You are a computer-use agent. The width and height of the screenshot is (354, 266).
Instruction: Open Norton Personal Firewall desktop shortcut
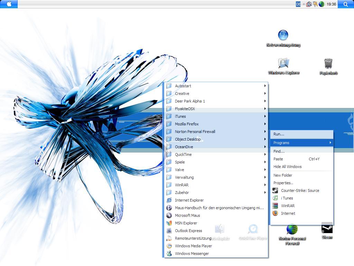coord(292,234)
